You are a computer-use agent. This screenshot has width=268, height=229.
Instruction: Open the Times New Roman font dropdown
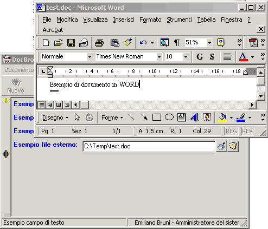pos(159,57)
